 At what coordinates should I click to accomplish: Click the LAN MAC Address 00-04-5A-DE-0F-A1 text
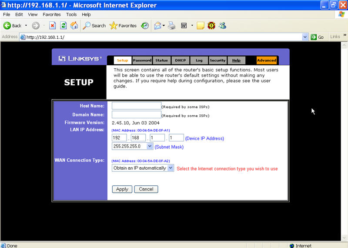[141, 131]
